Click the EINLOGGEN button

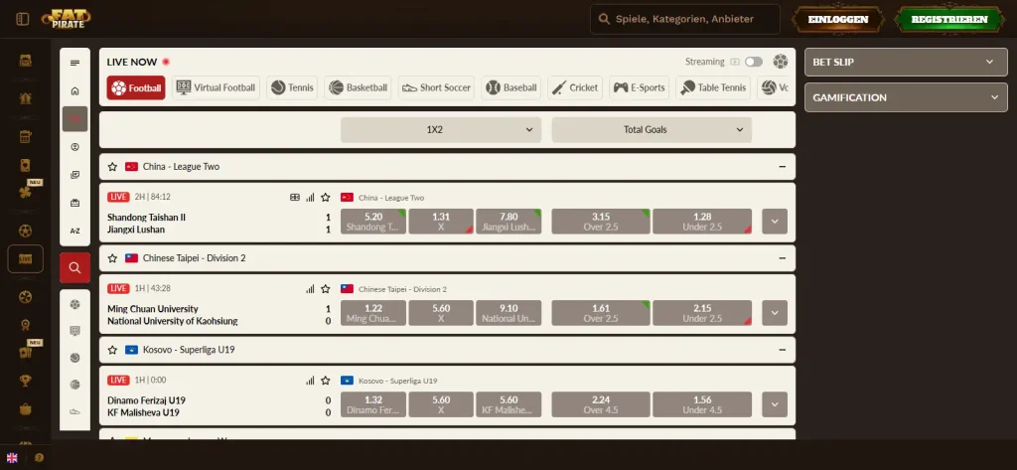coord(838,20)
